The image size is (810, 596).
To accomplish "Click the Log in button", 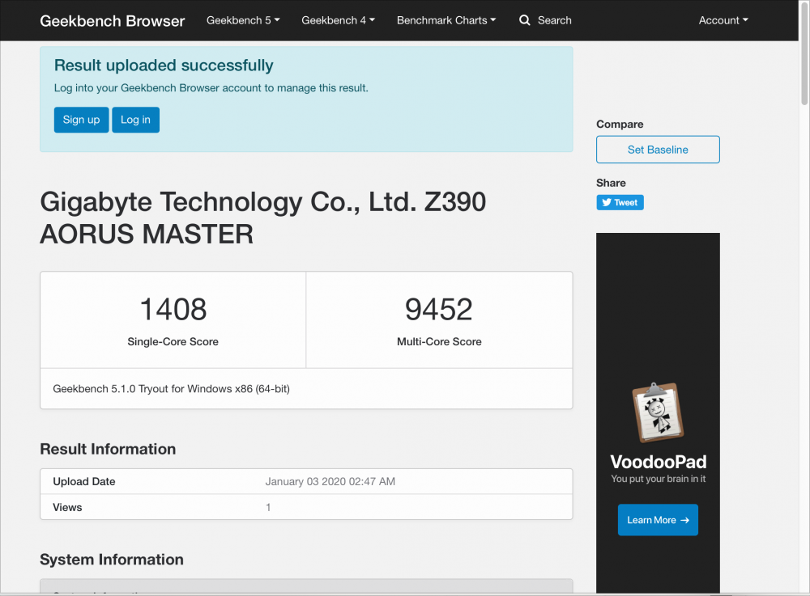I will pos(135,120).
